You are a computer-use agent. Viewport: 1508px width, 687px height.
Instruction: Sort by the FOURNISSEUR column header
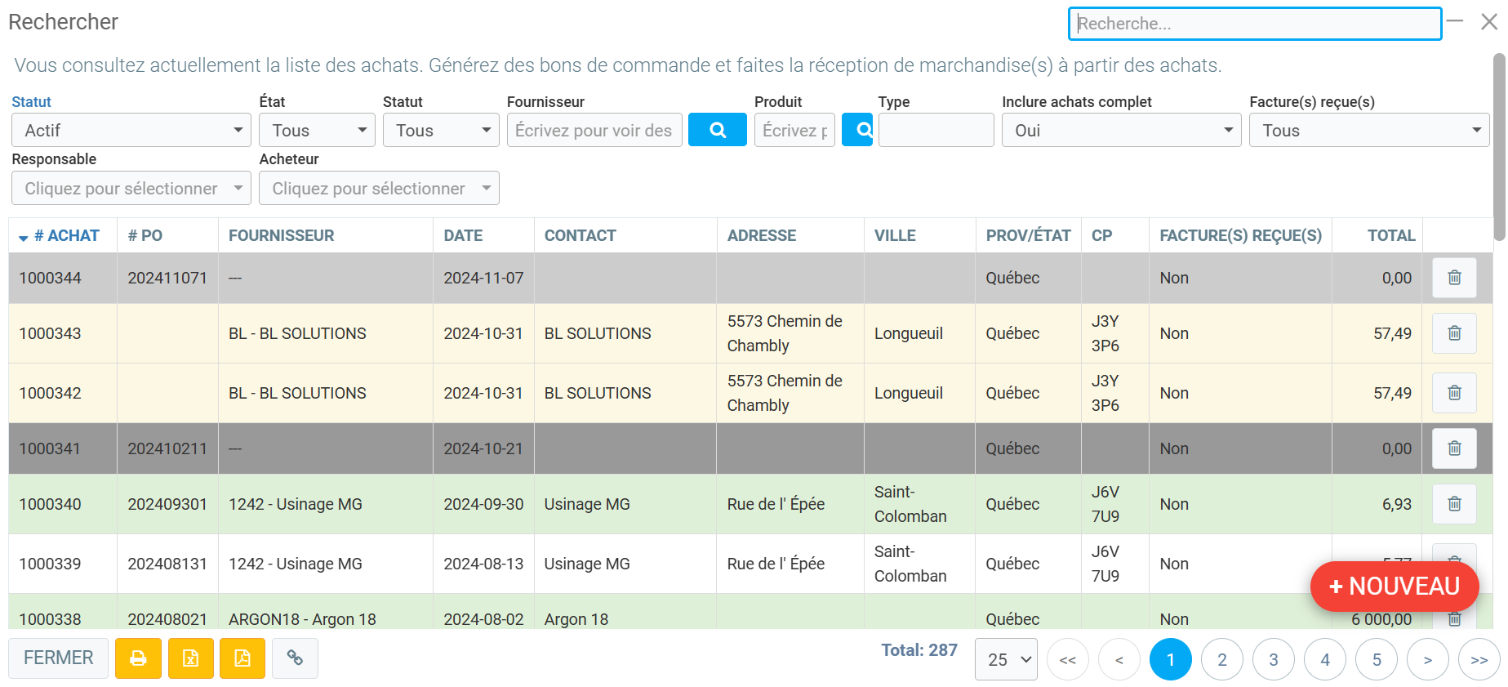(x=281, y=236)
